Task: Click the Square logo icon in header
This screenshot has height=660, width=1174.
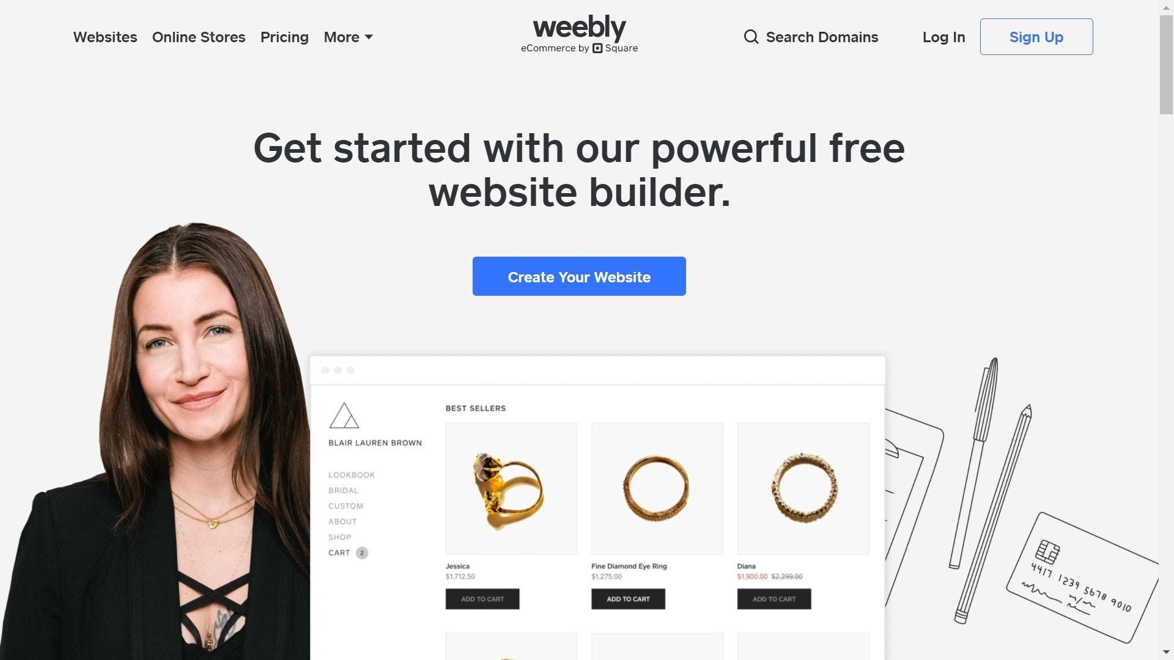Action: point(596,48)
